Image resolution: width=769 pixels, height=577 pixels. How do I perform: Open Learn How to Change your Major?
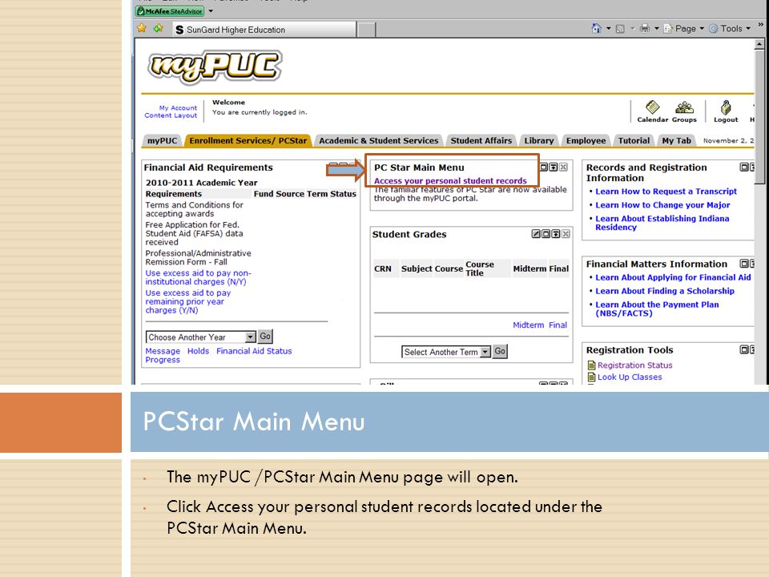click(662, 205)
